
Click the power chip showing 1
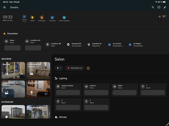[x=59, y=68]
